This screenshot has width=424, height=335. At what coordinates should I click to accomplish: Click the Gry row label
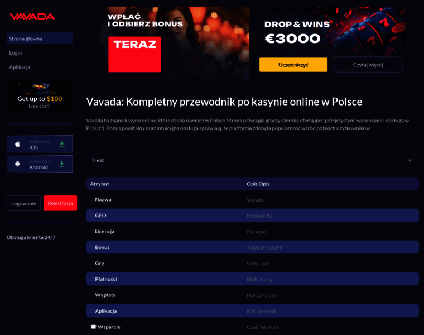pyautogui.click(x=99, y=263)
